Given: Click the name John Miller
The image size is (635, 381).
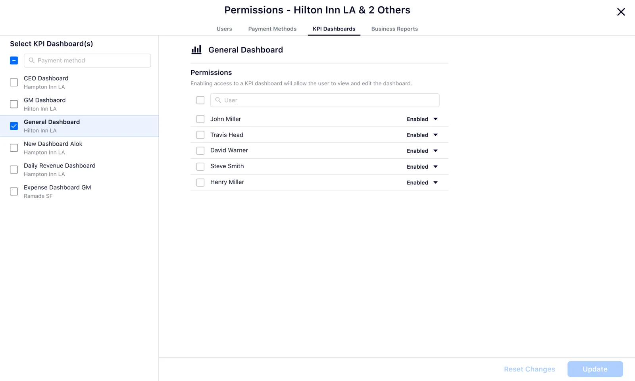Looking at the screenshot, I should pyautogui.click(x=225, y=119).
